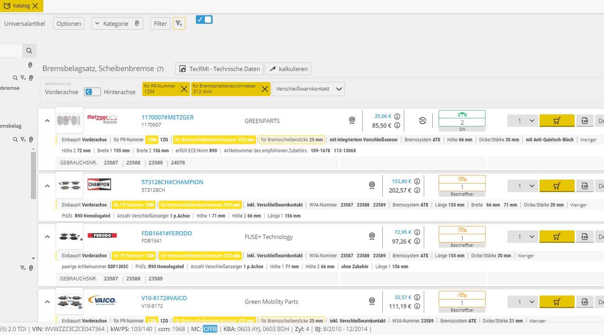Open article link FDB1641#FERODO
604x335 pixels.
167,233
